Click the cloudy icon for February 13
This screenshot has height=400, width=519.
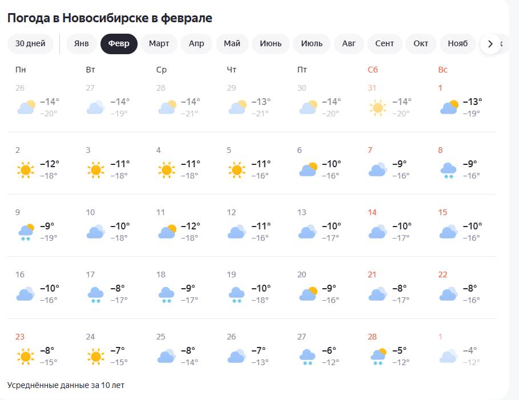point(308,232)
